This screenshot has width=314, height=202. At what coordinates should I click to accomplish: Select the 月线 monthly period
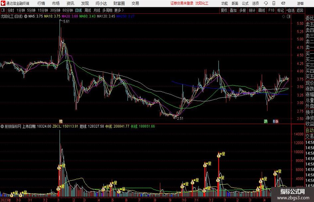point(97,10)
